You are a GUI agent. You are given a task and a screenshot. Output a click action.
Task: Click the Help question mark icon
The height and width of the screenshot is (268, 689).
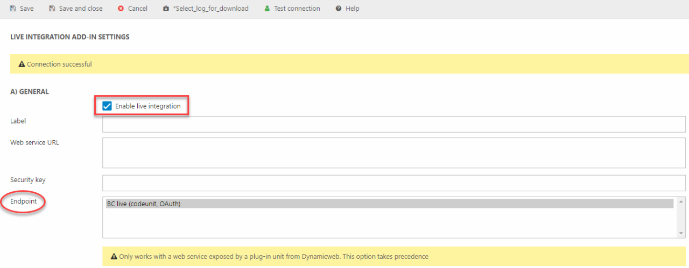coord(338,9)
